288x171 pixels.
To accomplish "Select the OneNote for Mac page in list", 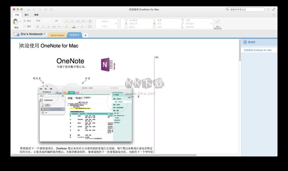I will (259, 50).
